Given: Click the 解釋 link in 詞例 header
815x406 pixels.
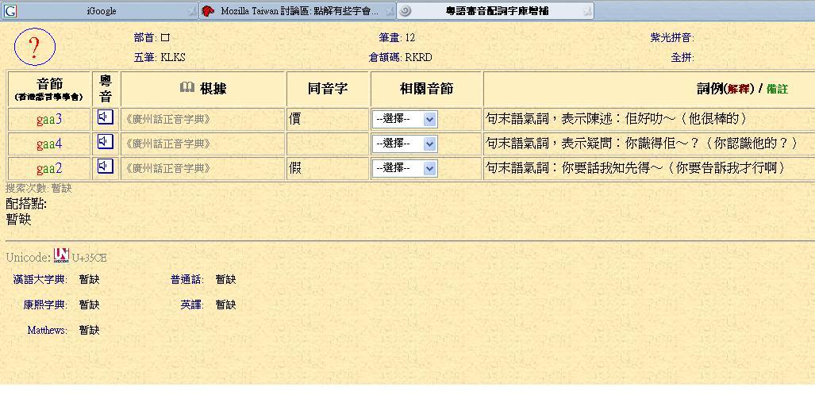Looking at the screenshot, I should pos(738,89).
